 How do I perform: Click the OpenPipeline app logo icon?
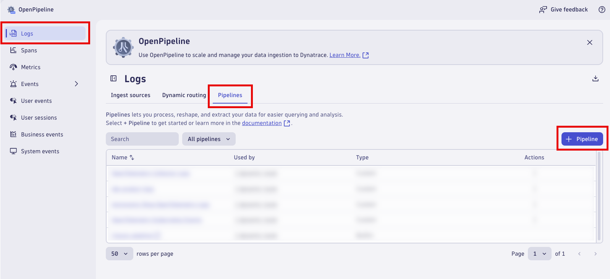11,10
